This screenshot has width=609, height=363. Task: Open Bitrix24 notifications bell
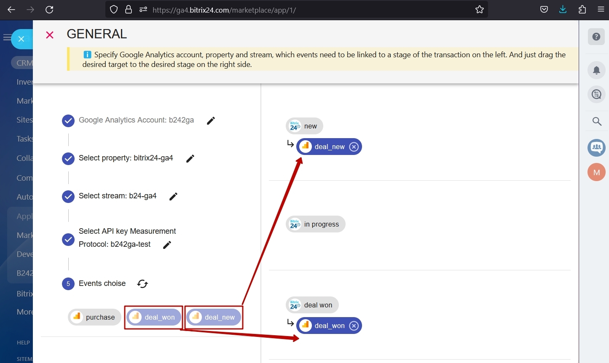click(x=596, y=70)
